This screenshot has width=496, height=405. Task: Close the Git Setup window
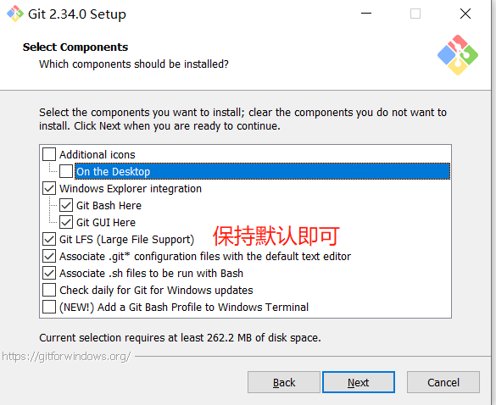pyautogui.click(x=465, y=14)
